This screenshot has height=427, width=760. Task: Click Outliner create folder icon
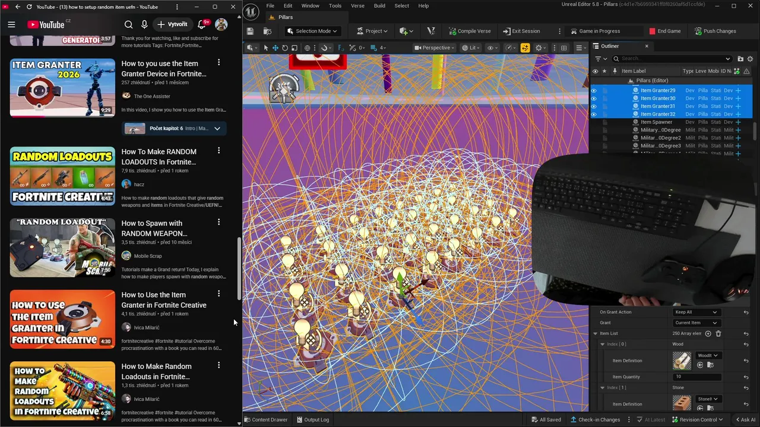coord(740,59)
